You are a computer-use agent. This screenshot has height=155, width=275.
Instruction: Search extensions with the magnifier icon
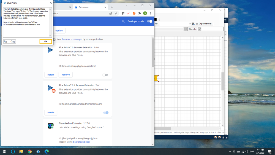[x=124, y=21]
